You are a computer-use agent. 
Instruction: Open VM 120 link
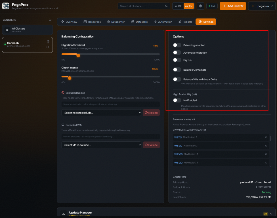point(178,163)
